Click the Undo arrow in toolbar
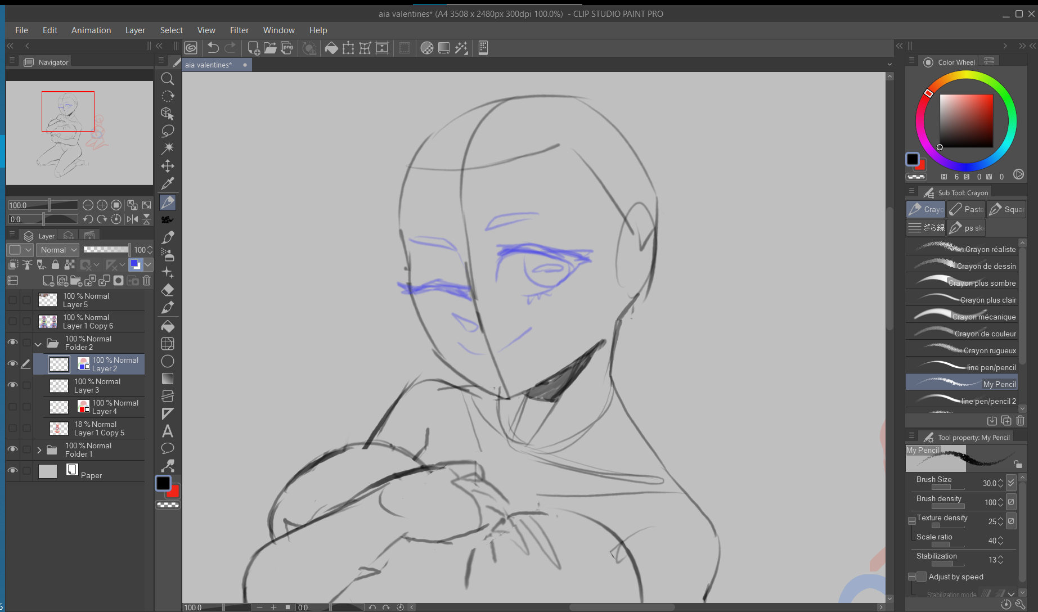This screenshot has width=1038, height=612. coord(213,48)
